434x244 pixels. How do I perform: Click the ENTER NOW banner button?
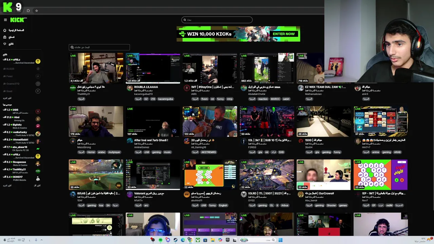283,34
